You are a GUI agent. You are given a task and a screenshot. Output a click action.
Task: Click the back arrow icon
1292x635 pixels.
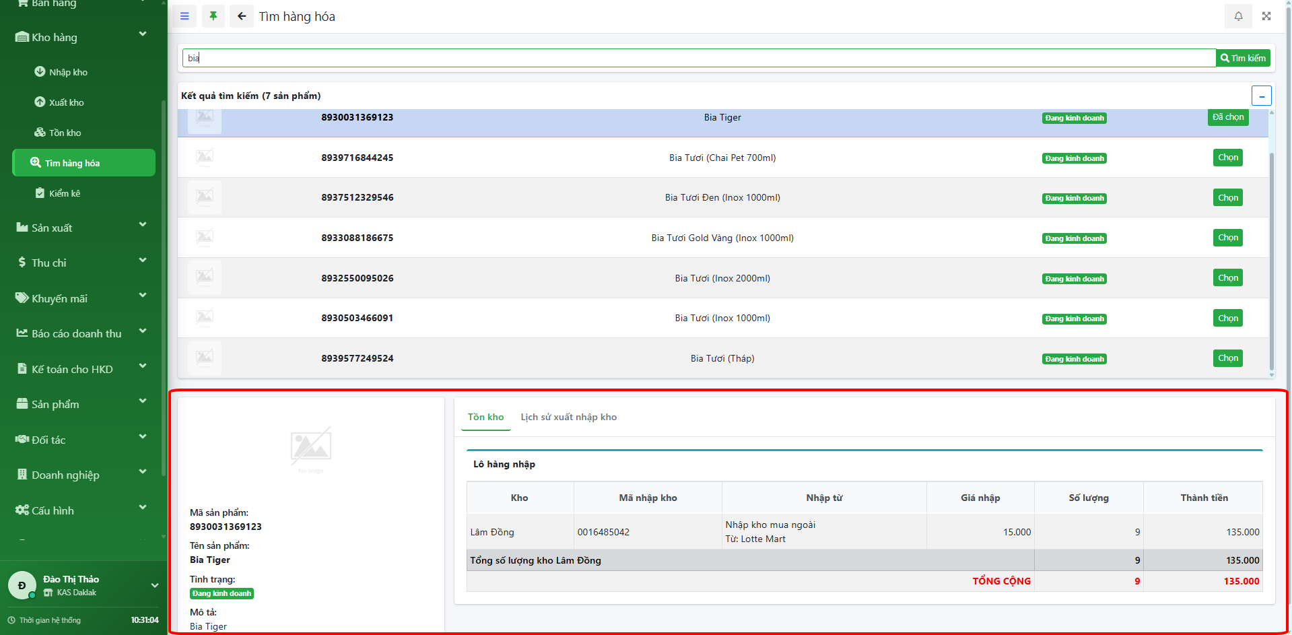point(242,16)
